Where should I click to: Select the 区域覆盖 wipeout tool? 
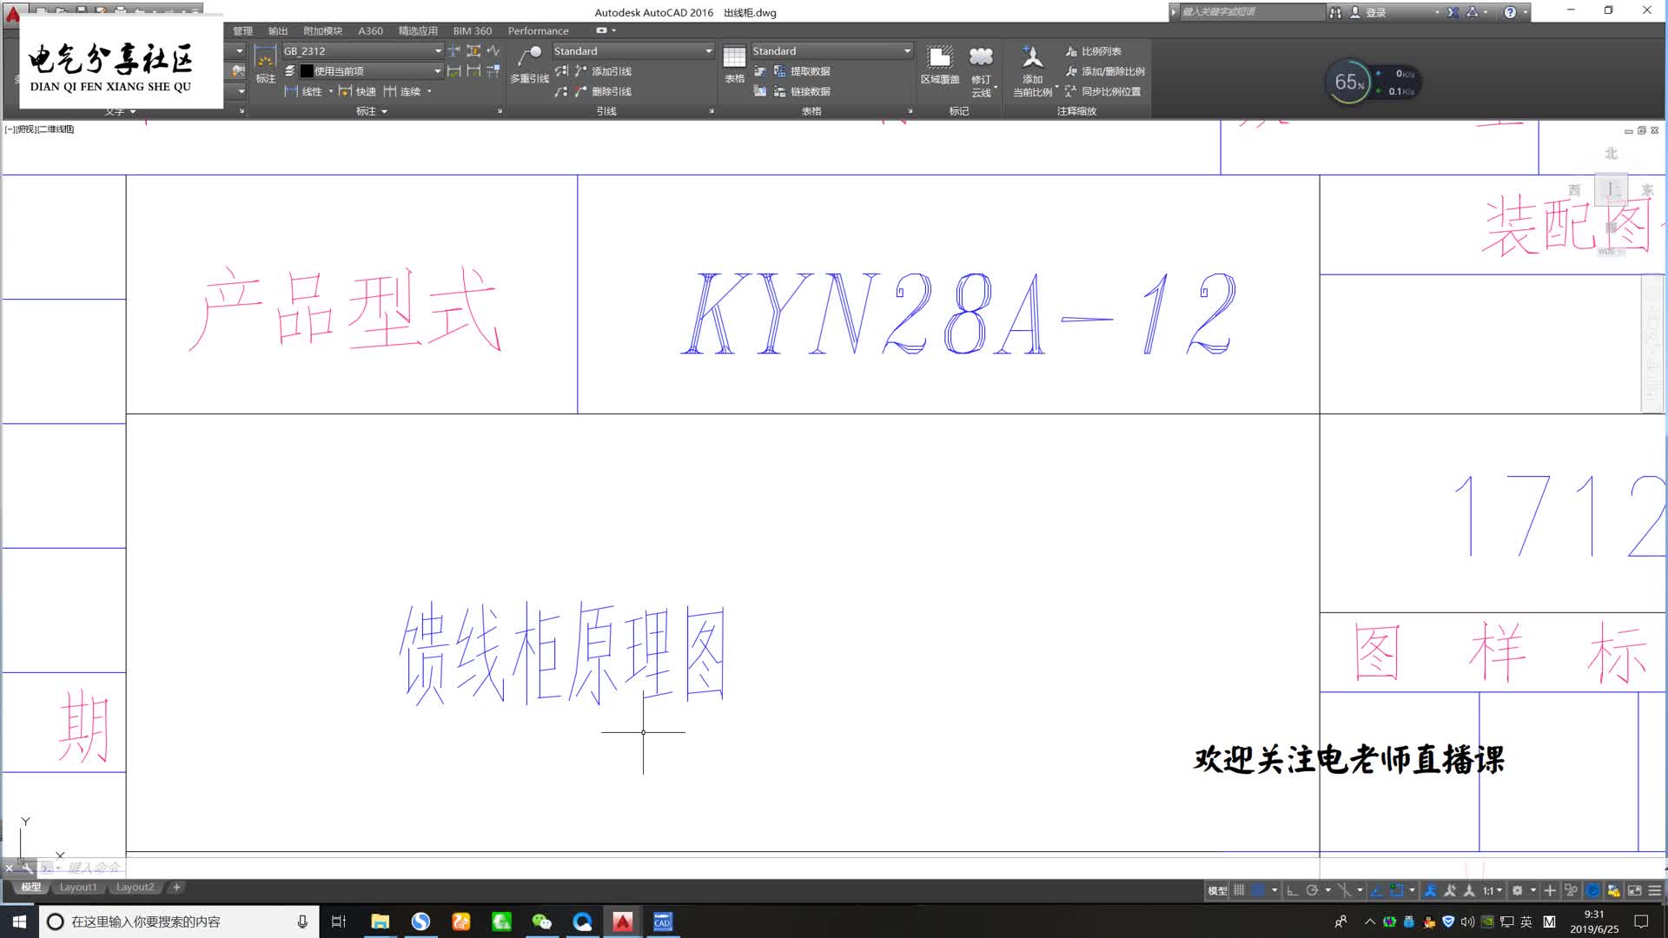(940, 64)
